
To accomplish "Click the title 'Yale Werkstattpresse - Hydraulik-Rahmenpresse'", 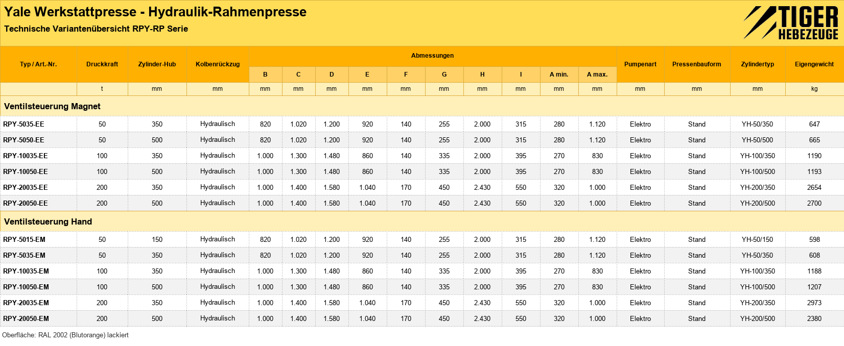I will coord(155,12).
